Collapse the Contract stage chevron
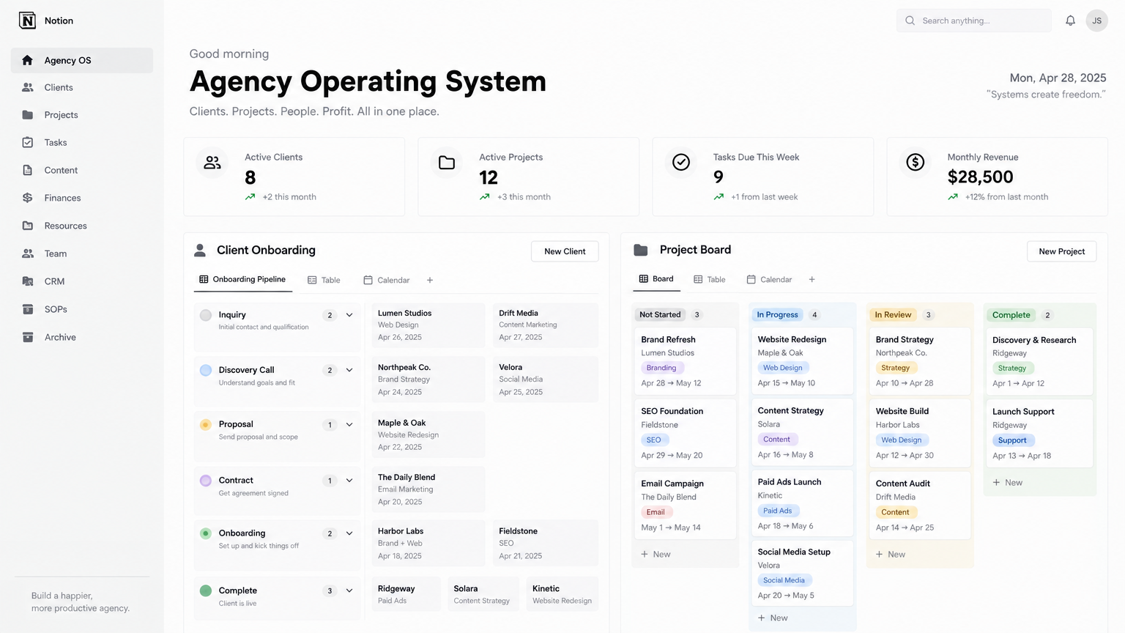The image size is (1125, 633). [349, 481]
